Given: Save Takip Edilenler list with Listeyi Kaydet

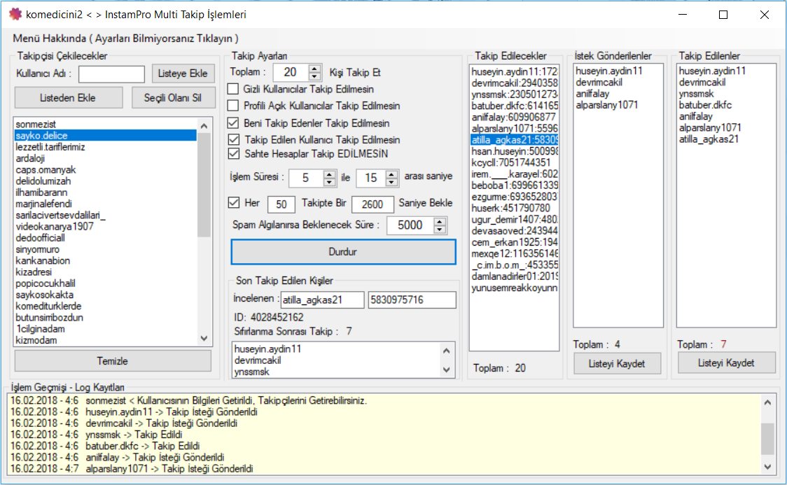Looking at the screenshot, I should tap(726, 363).
